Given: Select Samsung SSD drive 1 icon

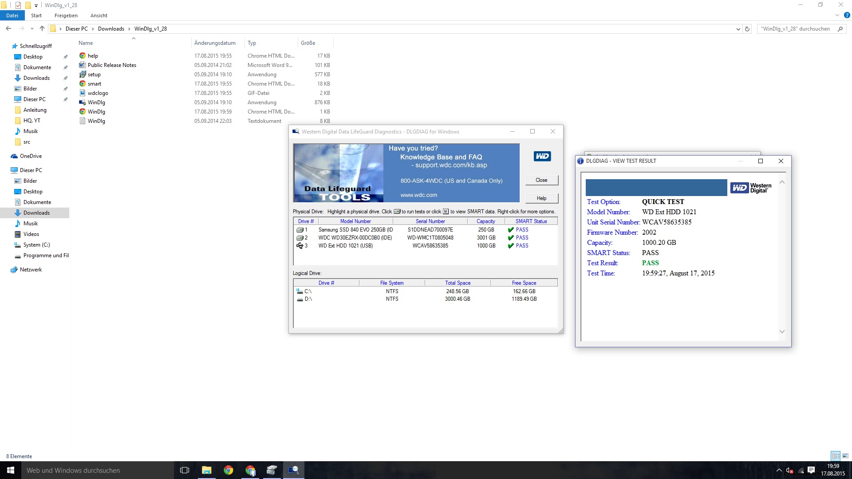Looking at the screenshot, I should point(300,230).
